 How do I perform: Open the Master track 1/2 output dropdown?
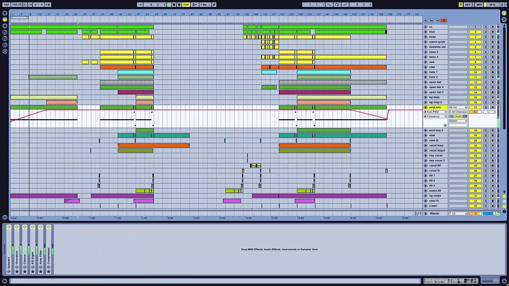(x=458, y=214)
